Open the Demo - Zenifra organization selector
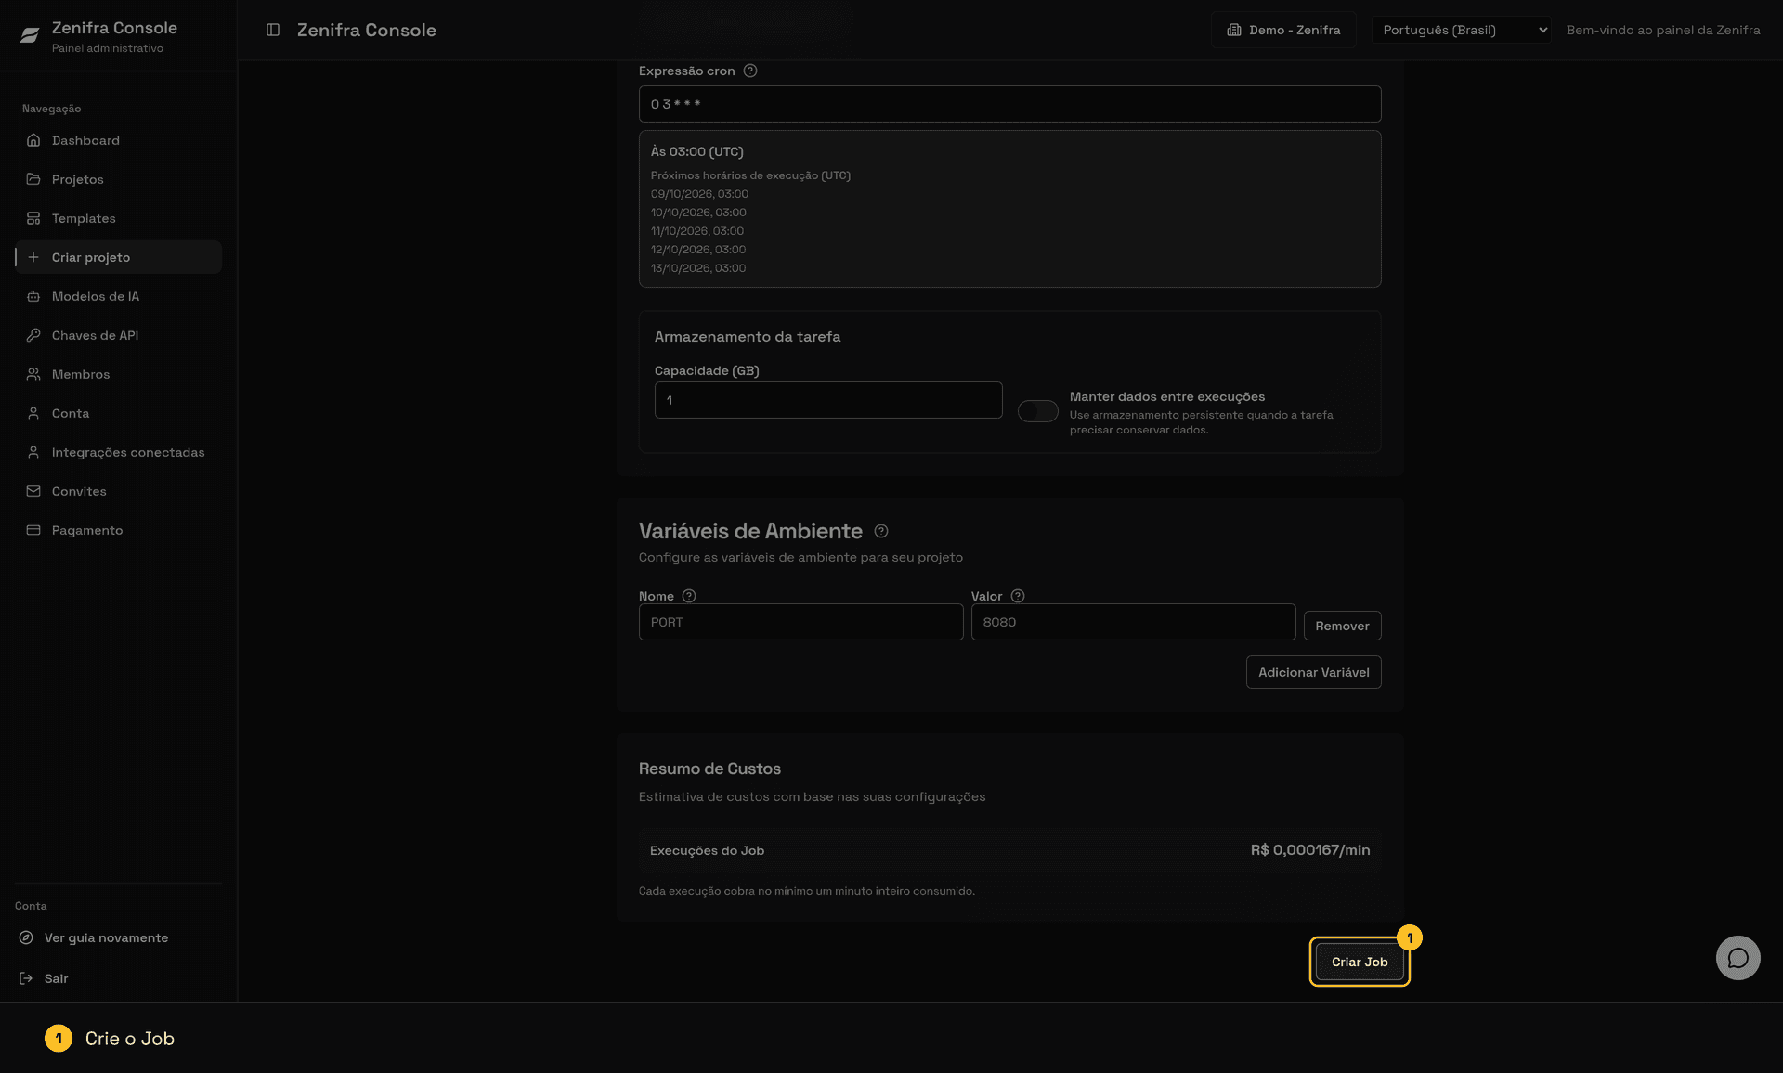Image resolution: width=1783 pixels, height=1073 pixels. coord(1283,30)
